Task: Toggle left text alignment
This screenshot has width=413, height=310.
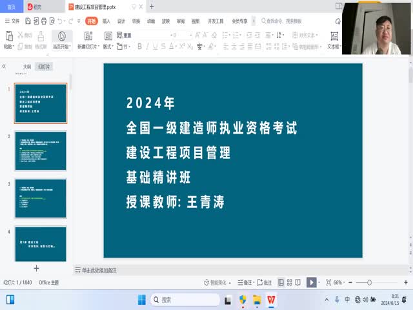Action: pyautogui.click(x=226, y=46)
